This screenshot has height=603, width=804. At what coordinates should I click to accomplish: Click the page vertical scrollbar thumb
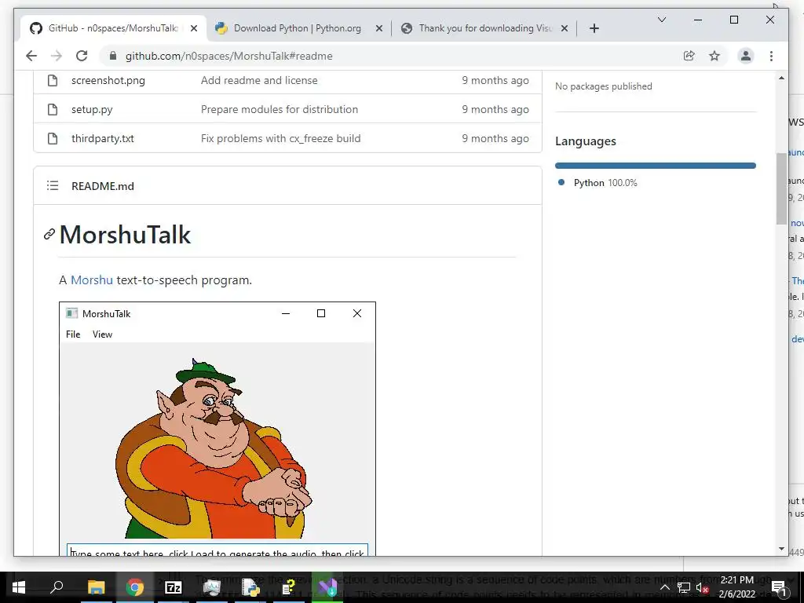click(x=781, y=188)
